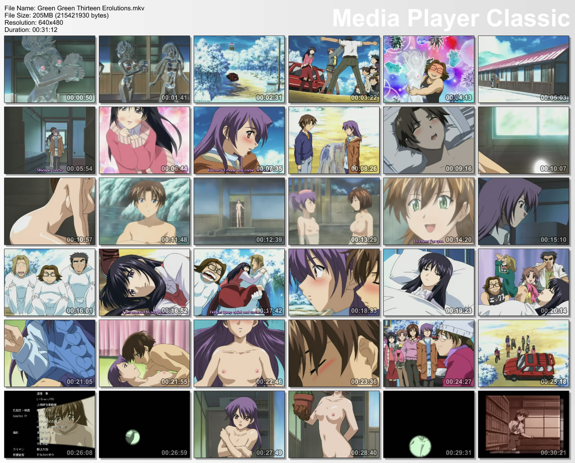Choose the thumbnail stamped 00:19:23

429,282
